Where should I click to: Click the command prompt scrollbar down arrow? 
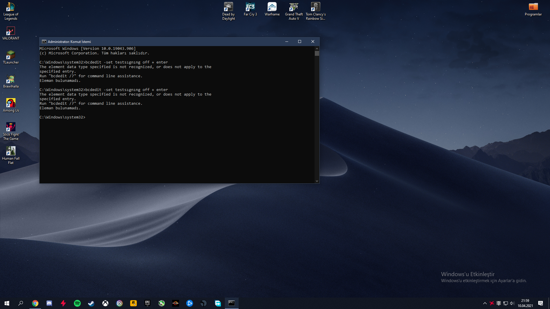[x=317, y=181]
